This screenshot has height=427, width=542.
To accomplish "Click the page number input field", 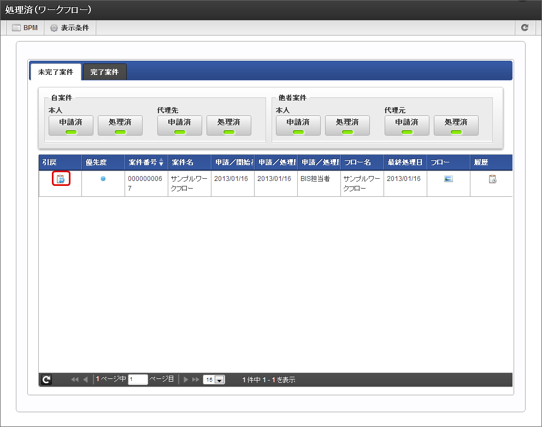I will [x=138, y=379].
